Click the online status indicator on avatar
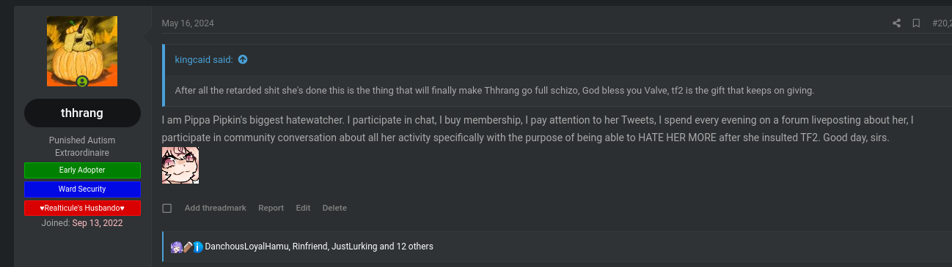 point(82,81)
